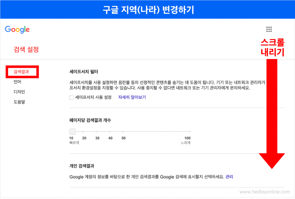The height and width of the screenshot is (199, 295).
Task: Select the 검색결과 sidebar item
Action: [x=21, y=72]
